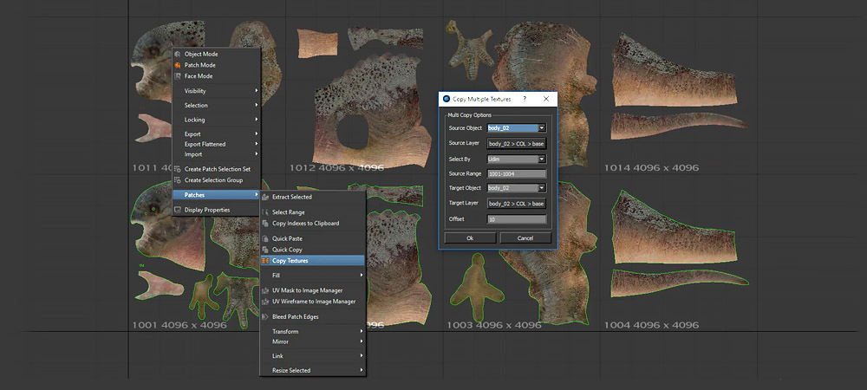Open the Target Object dropdown
Viewport: 867px width, 390px height.
(x=517, y=188)
